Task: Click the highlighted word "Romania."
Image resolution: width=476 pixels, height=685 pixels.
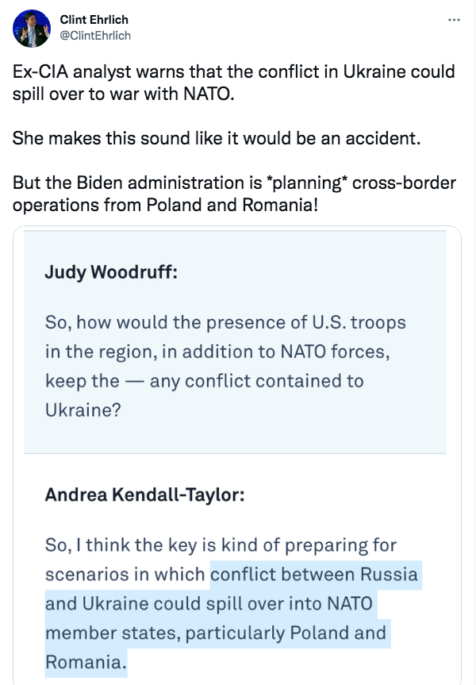Action: 86,662
